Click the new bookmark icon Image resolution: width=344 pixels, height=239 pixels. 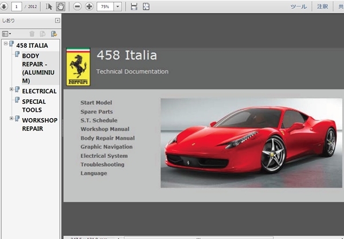click(43, 34)
